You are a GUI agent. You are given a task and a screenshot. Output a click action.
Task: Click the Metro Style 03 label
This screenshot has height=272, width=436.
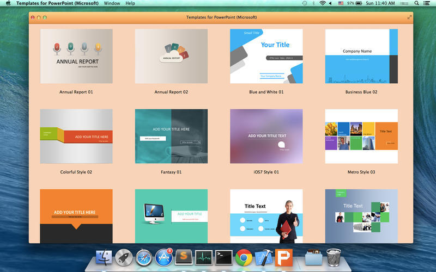tap(361, 172)
